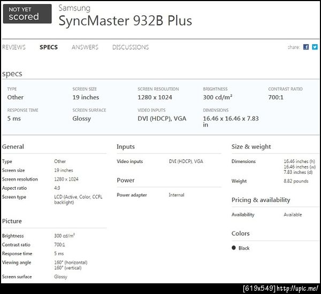
Task: Share the page via the Twitter icon
Action: (315, 47)
